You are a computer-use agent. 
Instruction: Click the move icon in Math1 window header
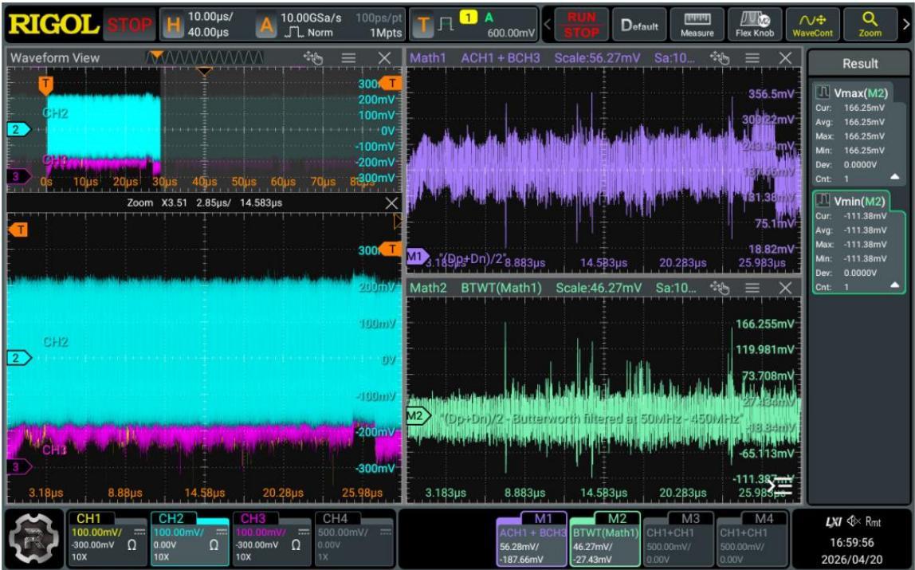[719, 57]
